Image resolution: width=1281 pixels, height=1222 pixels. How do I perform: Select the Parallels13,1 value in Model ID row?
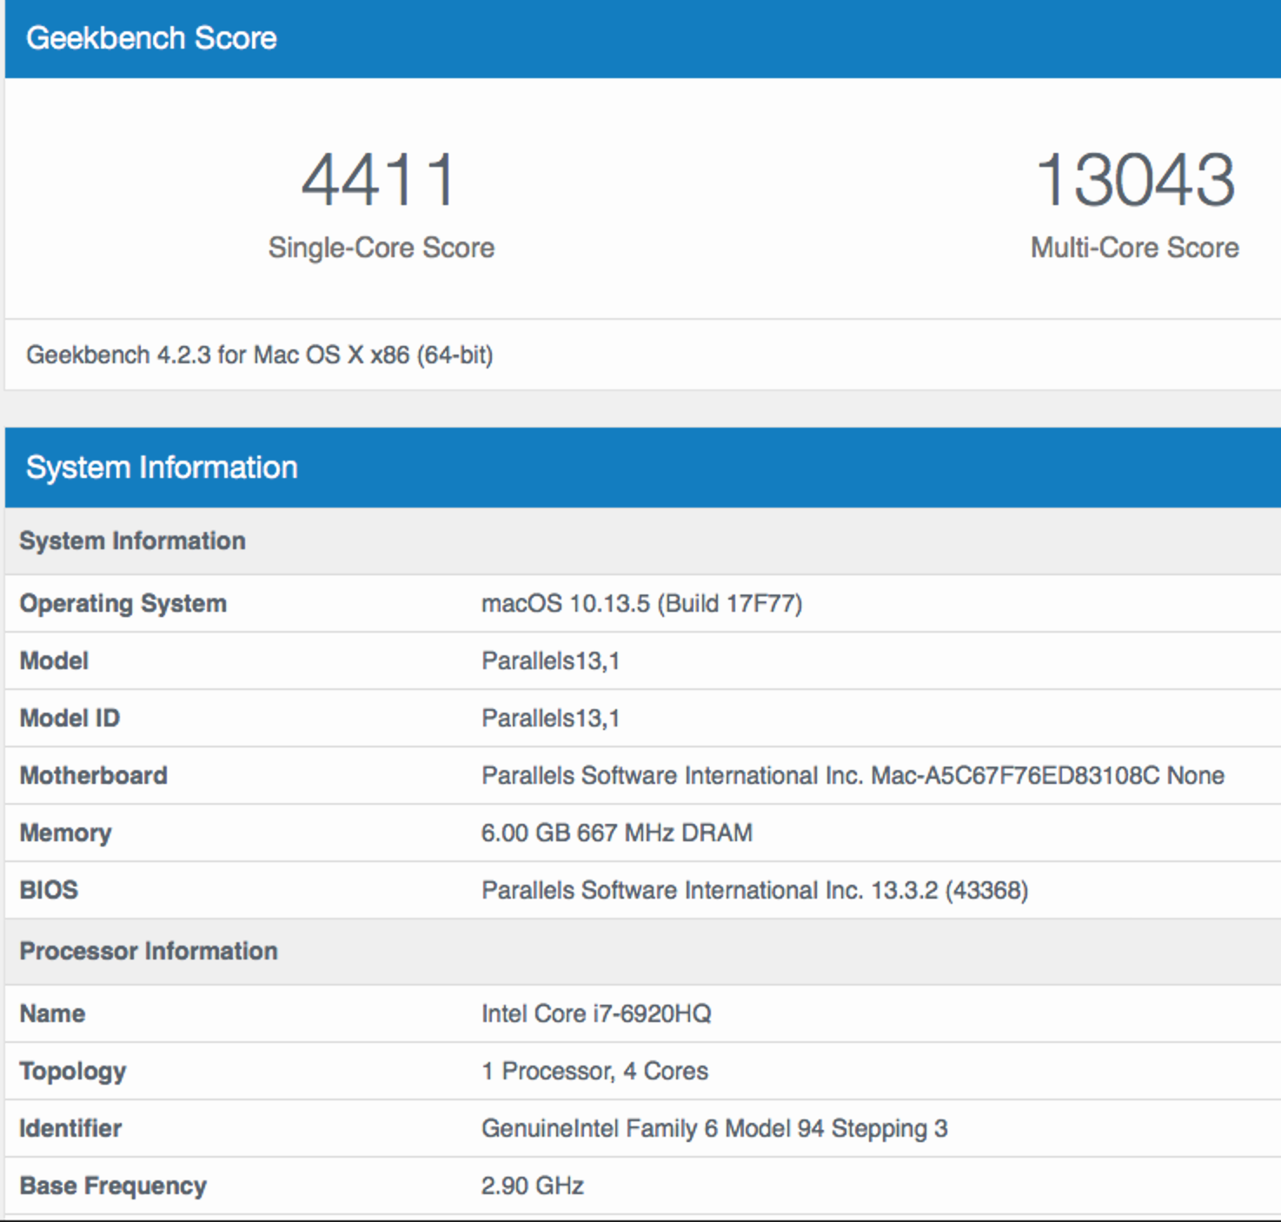coord(550,718)
